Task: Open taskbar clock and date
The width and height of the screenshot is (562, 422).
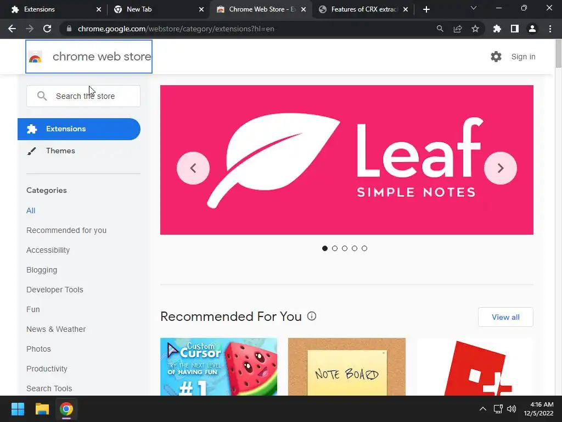Action: click(538, 409)
